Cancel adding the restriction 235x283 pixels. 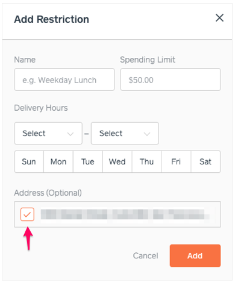click(x=145, y=256)
